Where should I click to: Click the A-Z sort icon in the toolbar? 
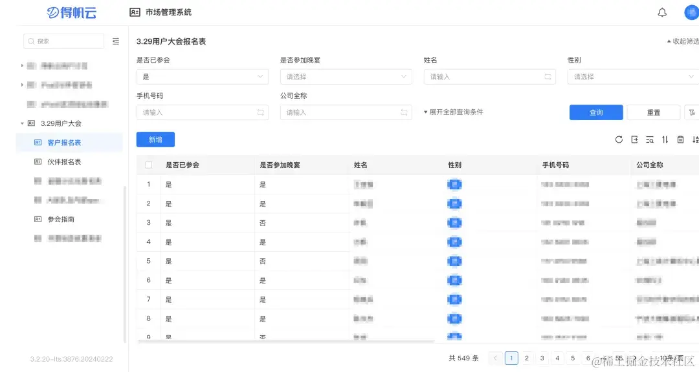pyautogui.click(x=695, y=139)
